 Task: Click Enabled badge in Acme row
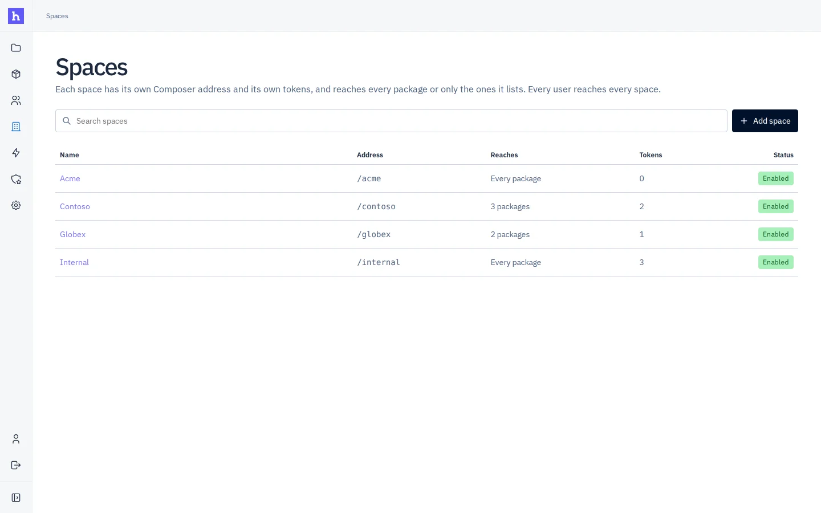[x=775, y=178]
